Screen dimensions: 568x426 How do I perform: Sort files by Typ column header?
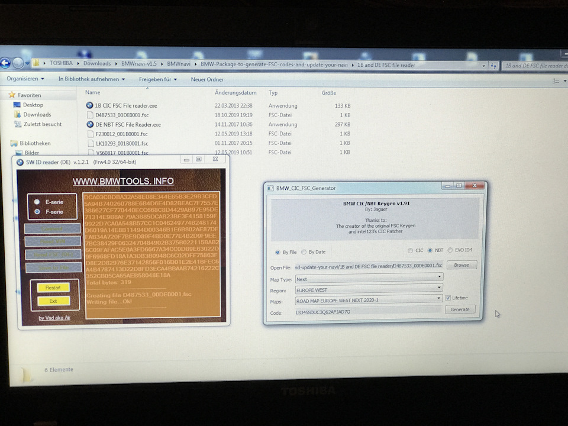(273, 93)
